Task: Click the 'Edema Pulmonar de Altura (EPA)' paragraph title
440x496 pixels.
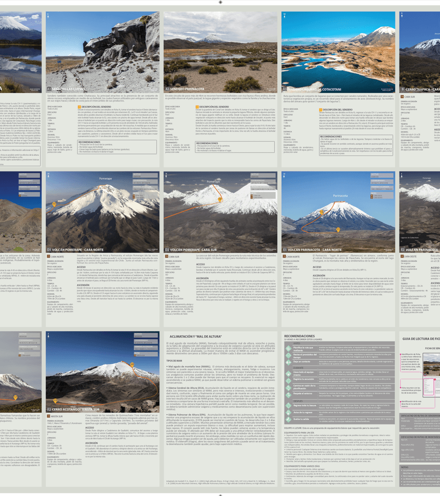Action: pos(187,414)
